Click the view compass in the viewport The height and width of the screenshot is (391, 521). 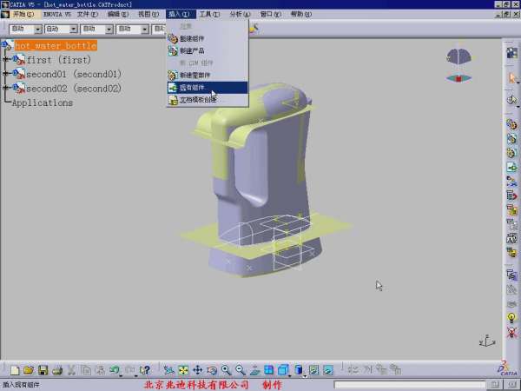(458, 63)
